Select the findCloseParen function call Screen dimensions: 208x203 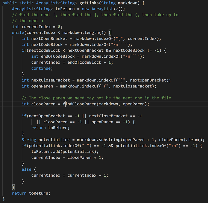pos(80,104)
